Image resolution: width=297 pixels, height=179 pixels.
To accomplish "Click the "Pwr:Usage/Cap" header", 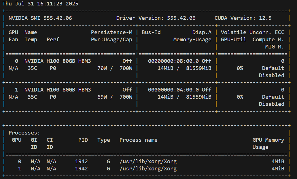I will pos(111,40).
